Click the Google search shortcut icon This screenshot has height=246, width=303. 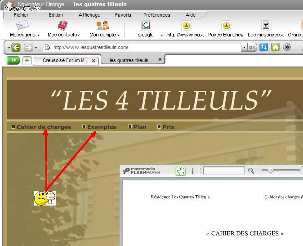point(146,25)
